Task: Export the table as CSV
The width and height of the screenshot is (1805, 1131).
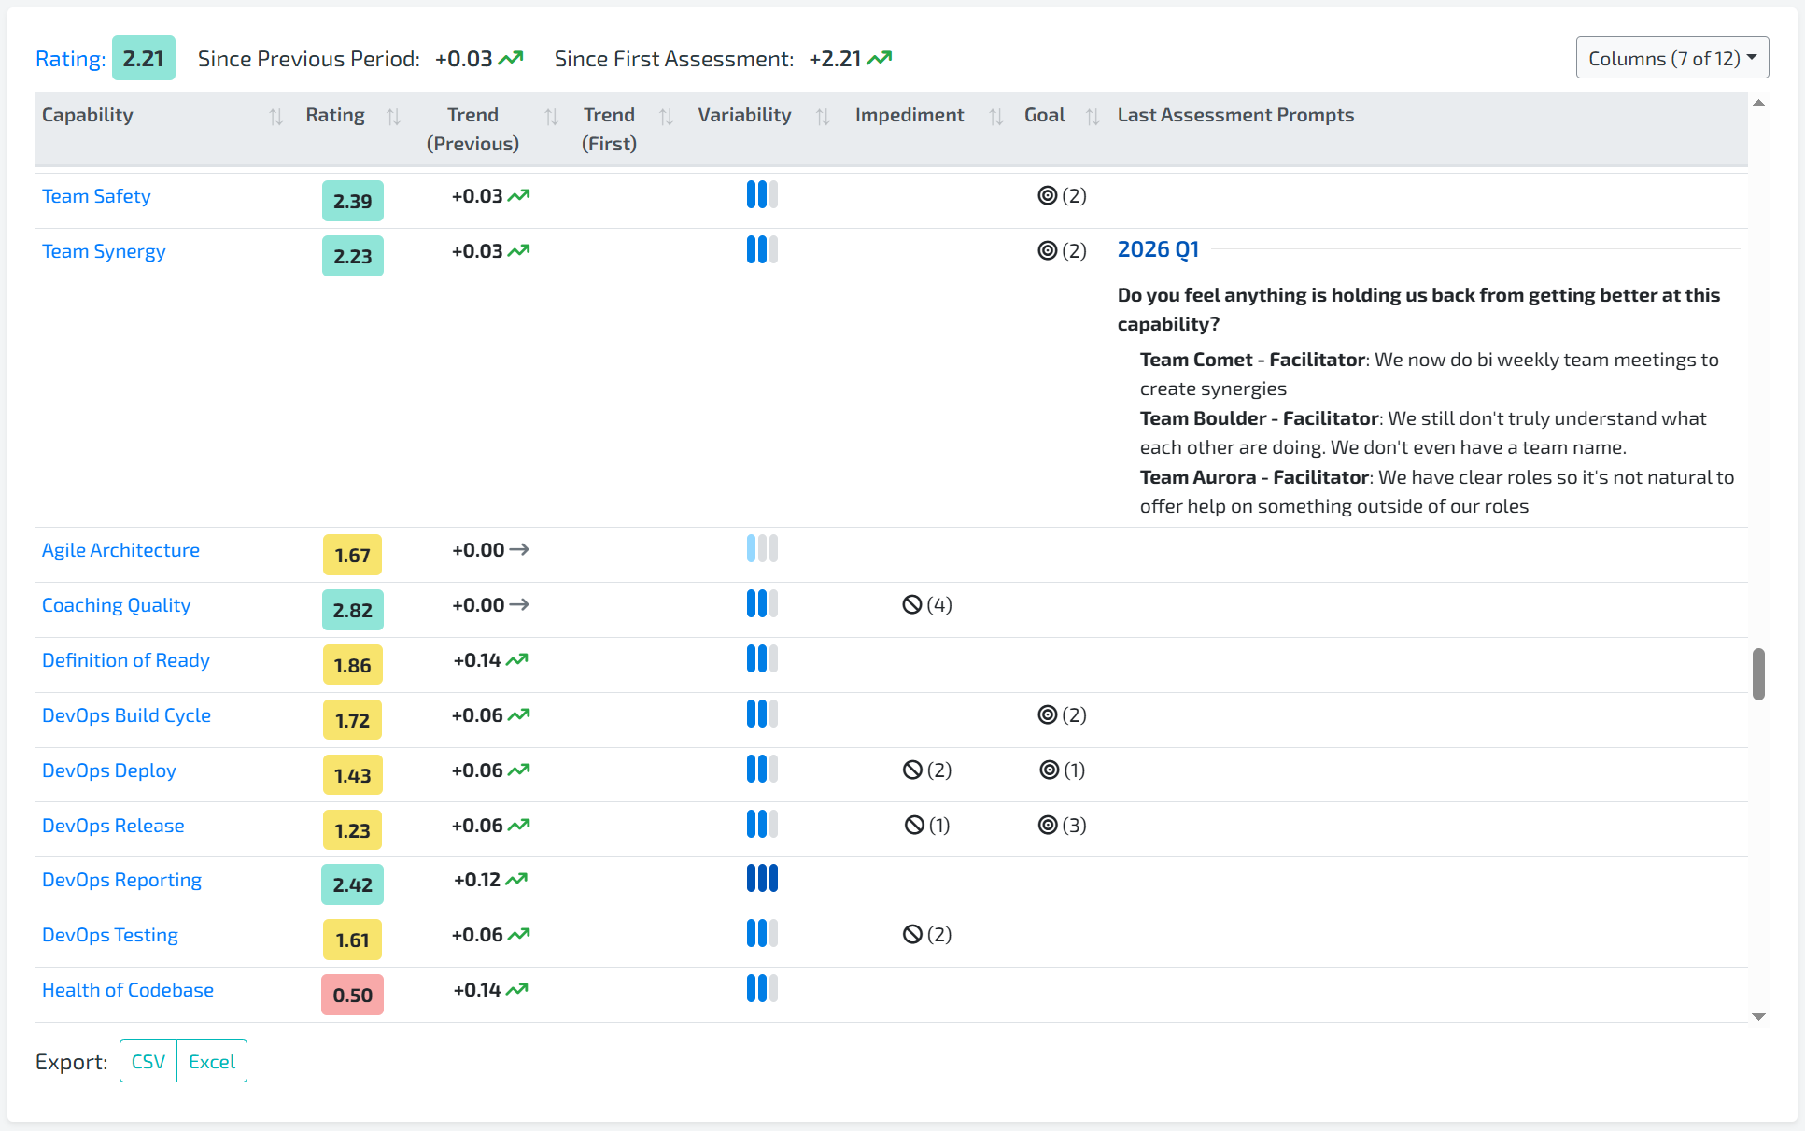Action: click(x=148, y=1062)
